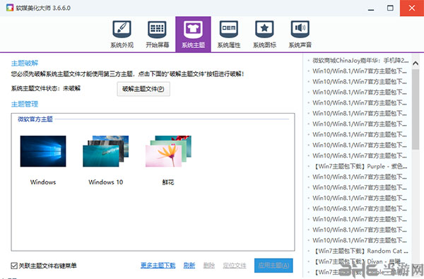The image size is (424, 279).
Task: Open 【Win7主题包下载】Random Cat news item
Action: (360, 251)
